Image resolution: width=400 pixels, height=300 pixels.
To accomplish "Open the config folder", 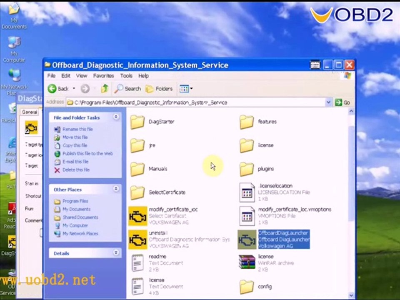I will point(247,287).
